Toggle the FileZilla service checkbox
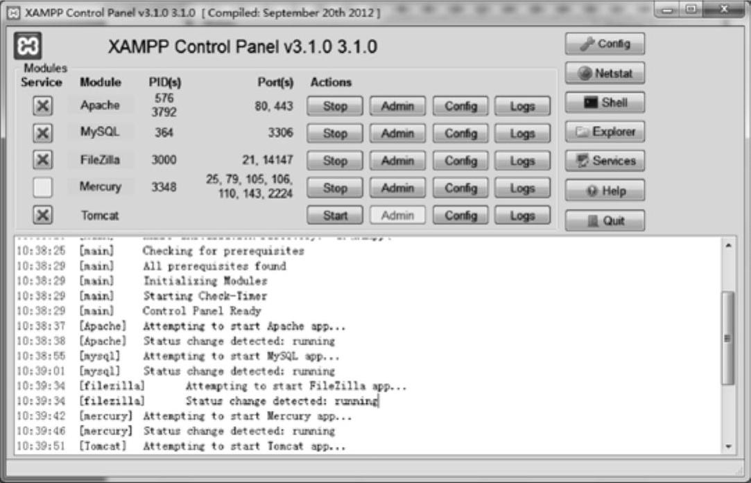Screen dimensions: 751x483 tap(42, 160)
